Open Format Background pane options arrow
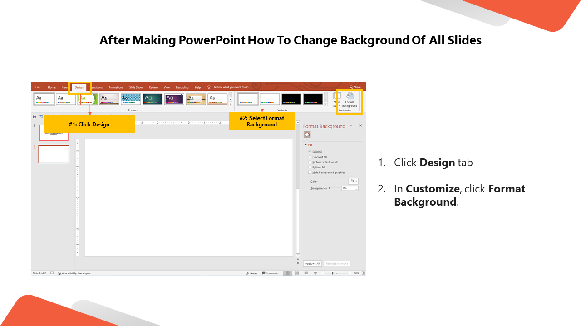This screenshot has width=581, height=326. (351, 125)
